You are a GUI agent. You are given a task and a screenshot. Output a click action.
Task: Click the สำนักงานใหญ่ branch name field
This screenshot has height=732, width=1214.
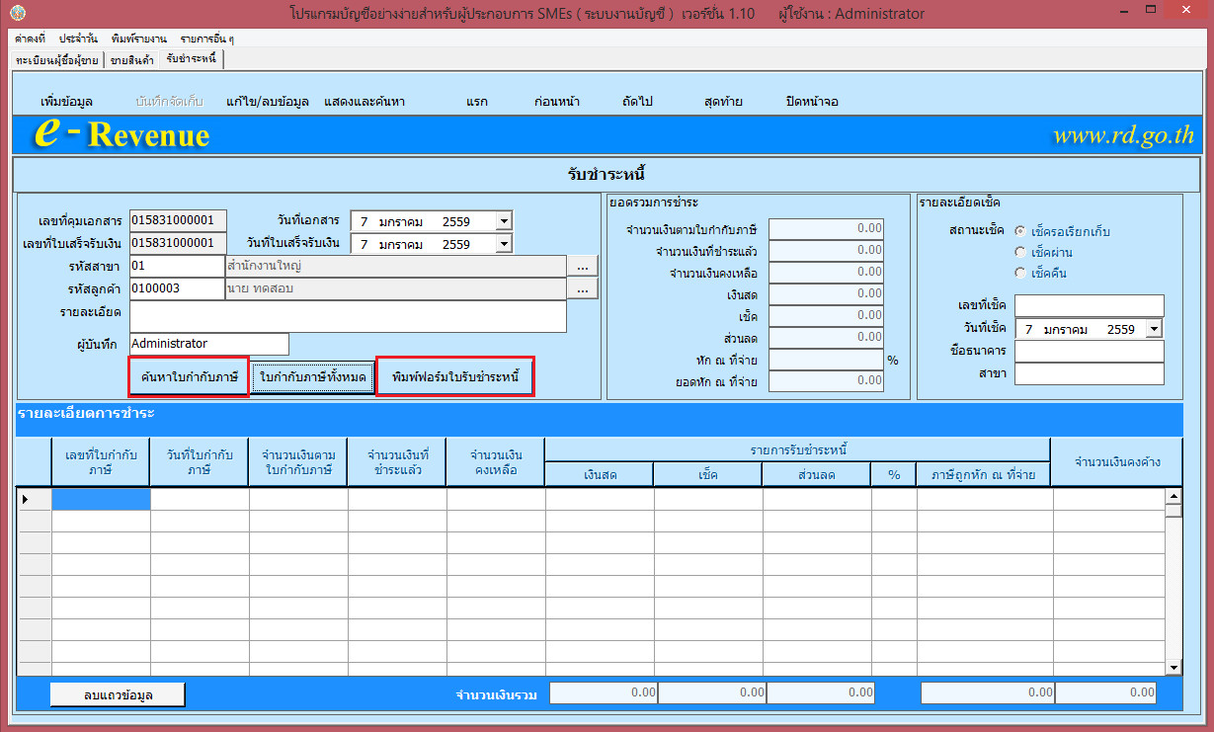pyautogui.click(x=396, y=266)
